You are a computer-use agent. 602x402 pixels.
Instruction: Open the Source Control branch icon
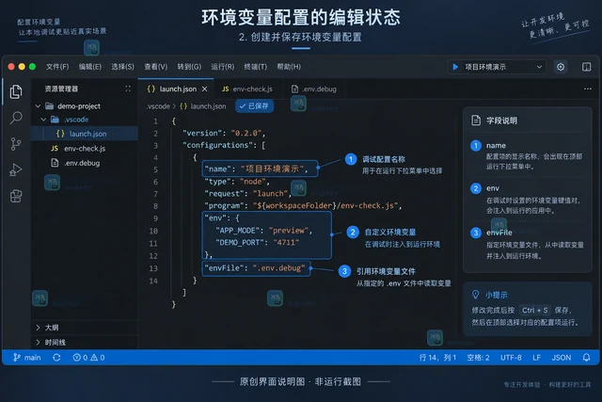point(16,144)
